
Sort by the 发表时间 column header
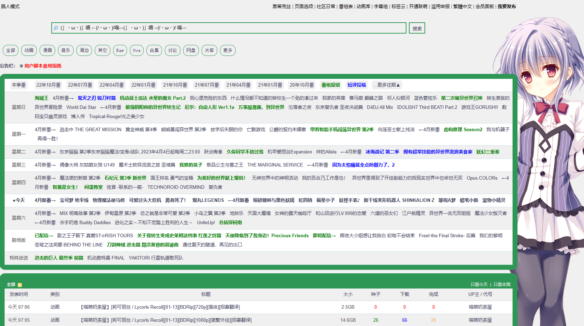point(19,295)
